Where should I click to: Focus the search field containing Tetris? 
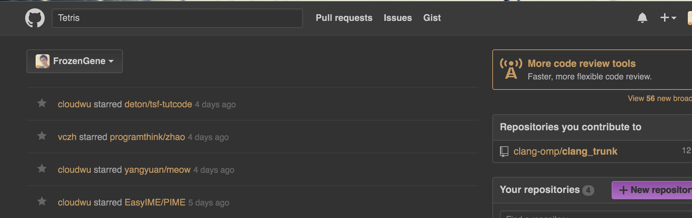pos(177,18)
